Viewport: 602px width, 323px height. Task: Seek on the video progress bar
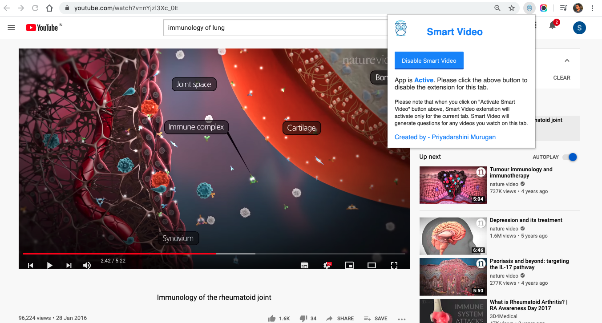click(214, 254)
